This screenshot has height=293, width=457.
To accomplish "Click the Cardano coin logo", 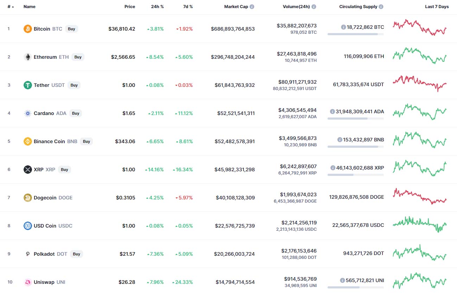I will (27, 113).
